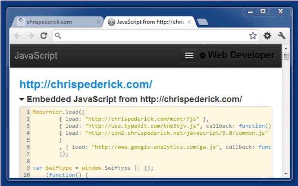Open the http://chrispederick.com/ link
The height and width of the screenshot is (186, 298).
point(86,84)
